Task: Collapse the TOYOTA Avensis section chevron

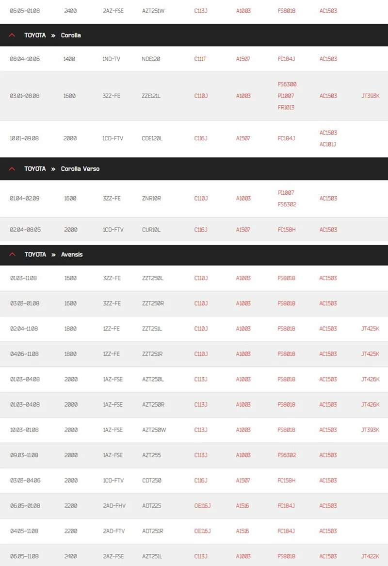Action: pos(12,254)
